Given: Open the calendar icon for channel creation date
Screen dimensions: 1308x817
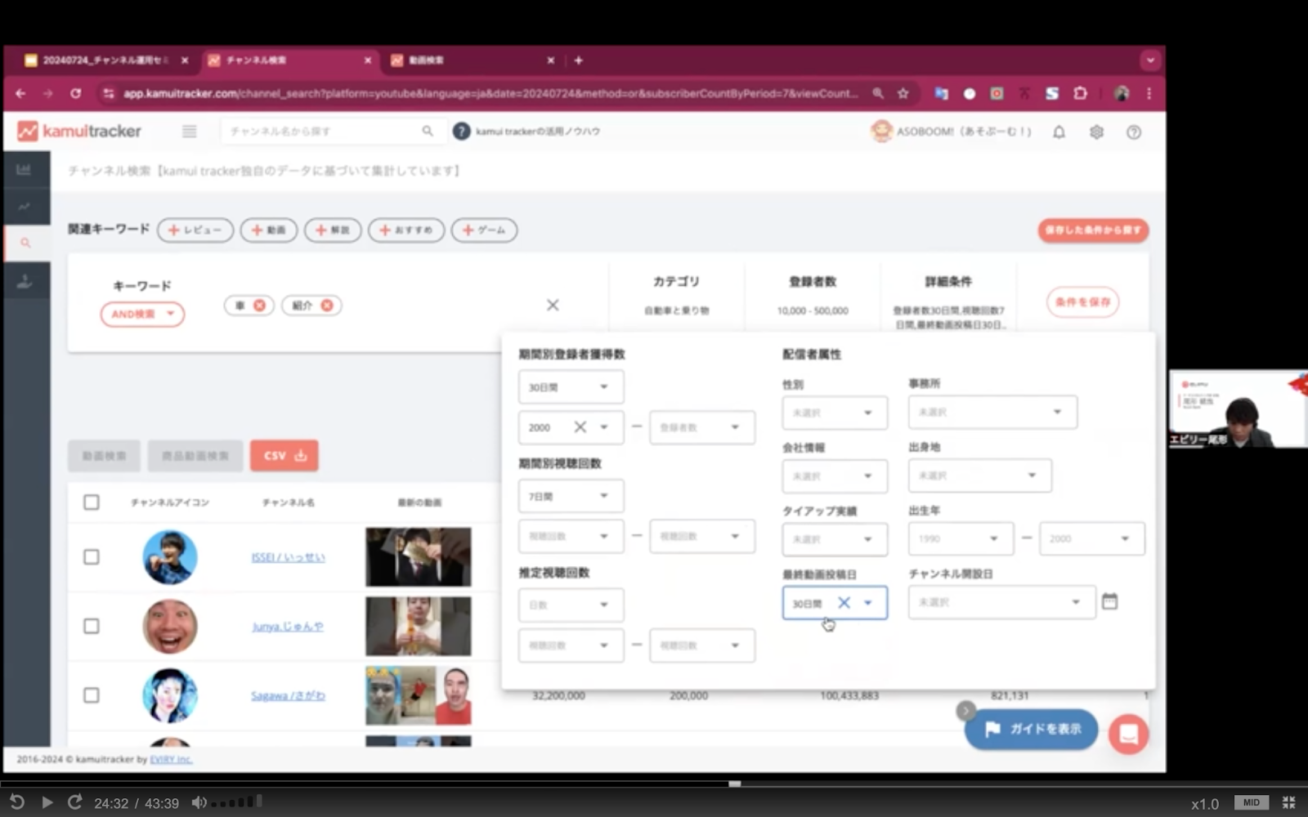Looking at the screenshot, I should click(1109, 602).
